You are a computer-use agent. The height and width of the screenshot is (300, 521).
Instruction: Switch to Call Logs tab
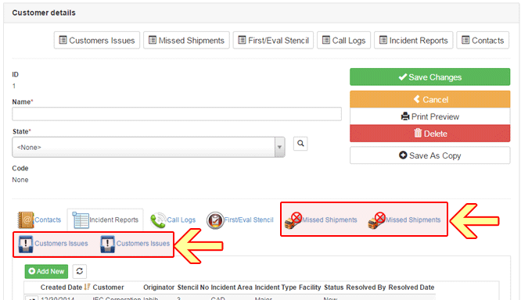click(x=173, y=220)
